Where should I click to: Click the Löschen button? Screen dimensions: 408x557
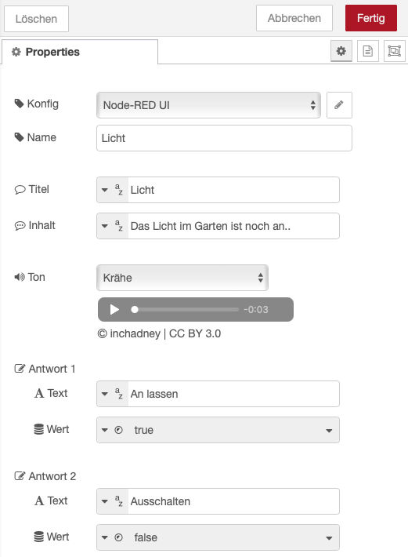pyautogui.click(x=36, y=19)
